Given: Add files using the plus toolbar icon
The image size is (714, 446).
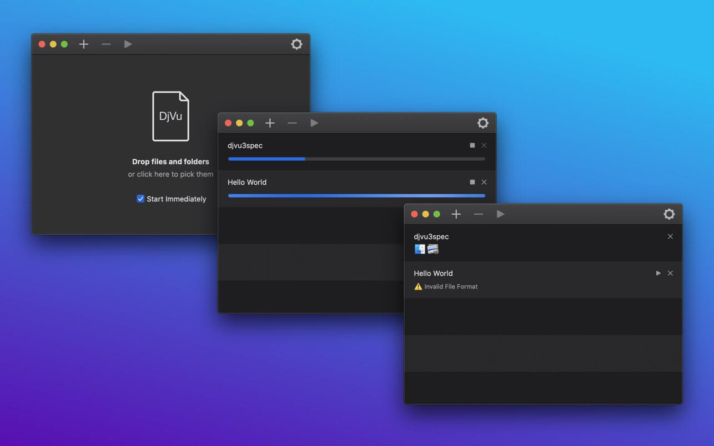Looking at the screenshot, I should [456, 214].
